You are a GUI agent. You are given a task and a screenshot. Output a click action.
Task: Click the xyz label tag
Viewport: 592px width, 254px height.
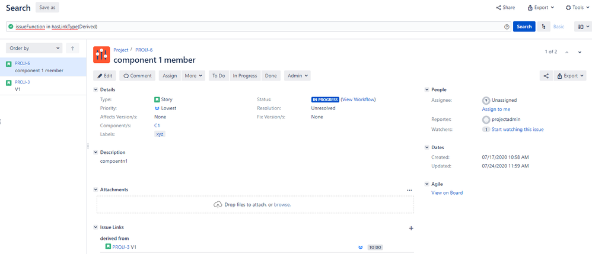tap(160, 134)
